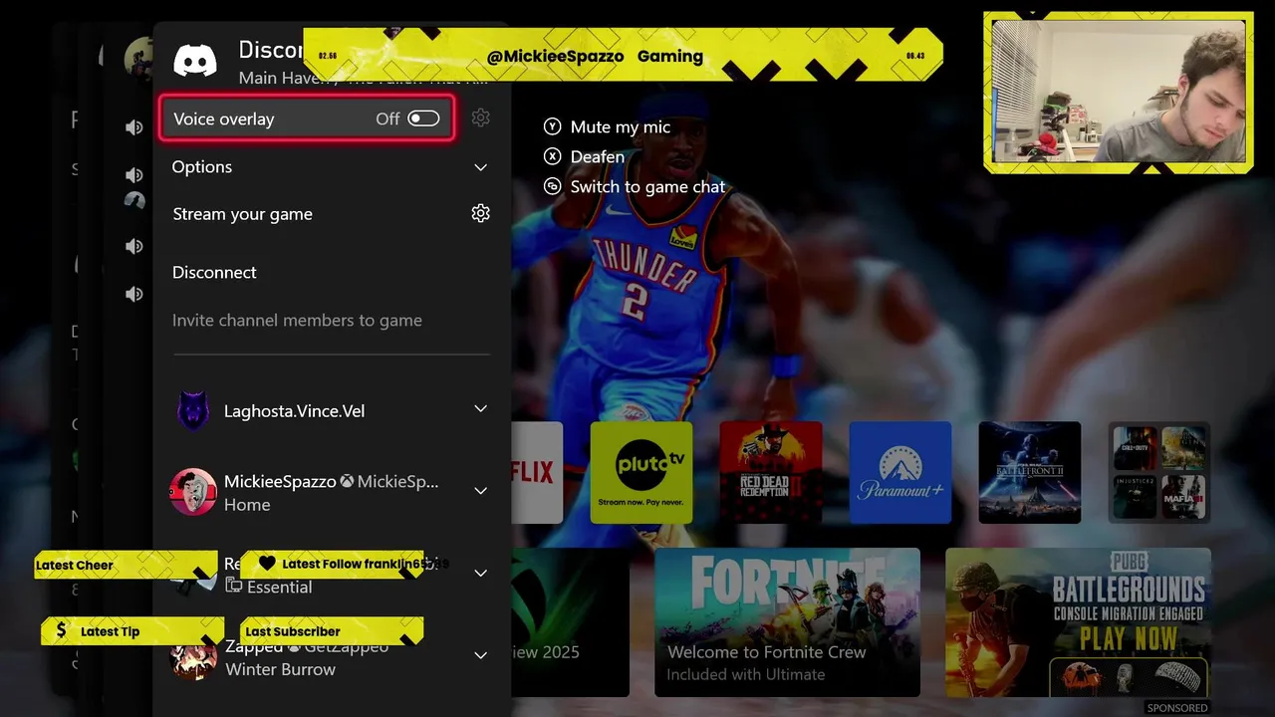
Task: Open PUBG Battlegrounds Play Now card
Action: click(1078, 622)
